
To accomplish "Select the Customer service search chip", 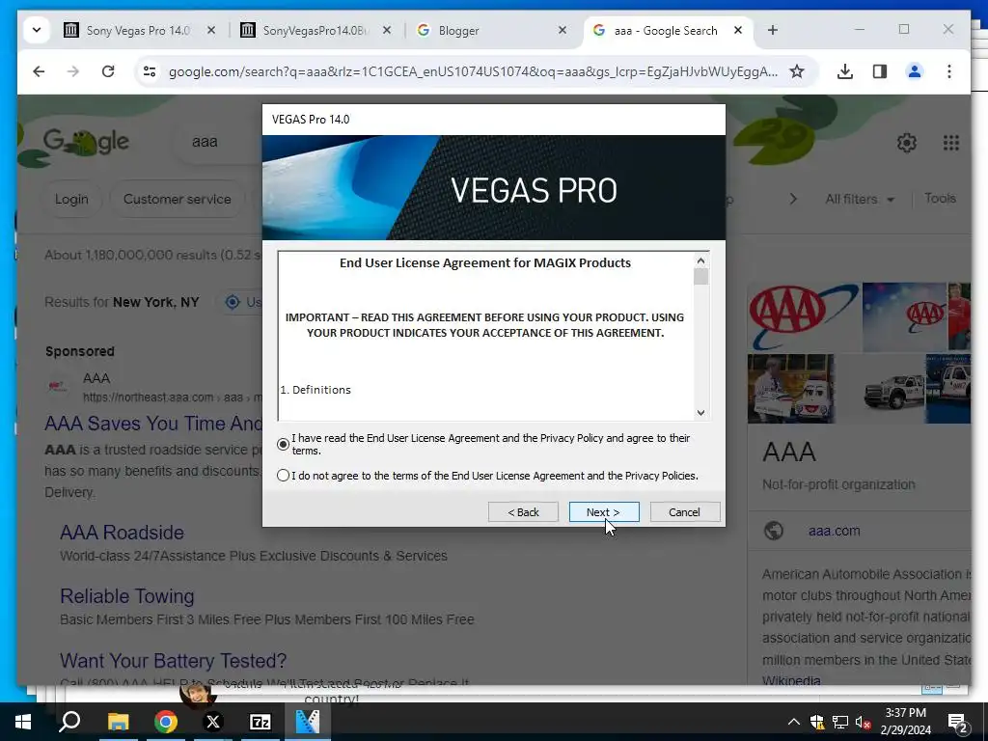I will [x=178, y=199].
